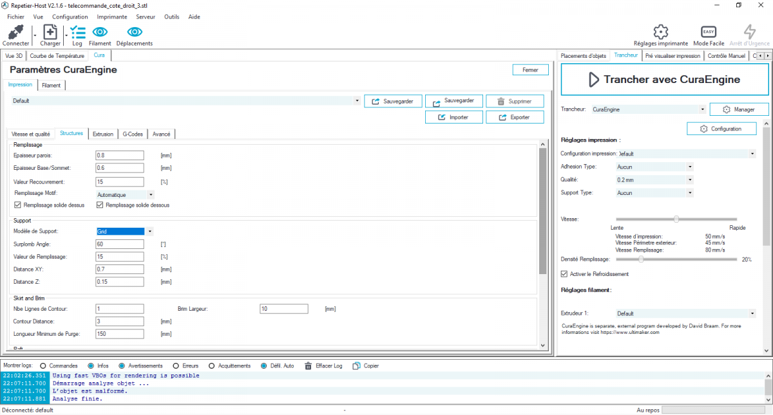773x415 pixels.
Task: Click the Epaisseur parois input field
Action: [x=119, y=155]
